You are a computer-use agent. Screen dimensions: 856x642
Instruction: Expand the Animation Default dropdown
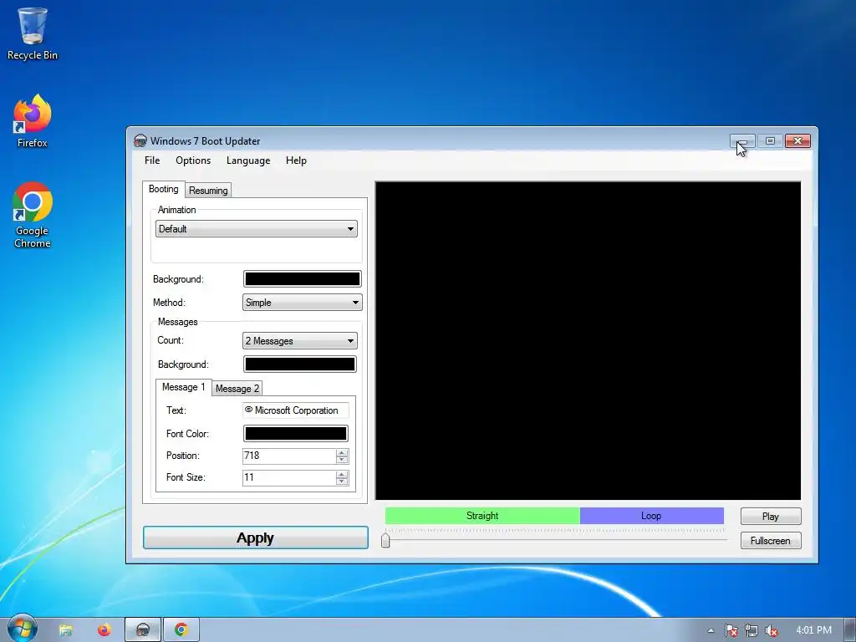[x=257, y=229]
